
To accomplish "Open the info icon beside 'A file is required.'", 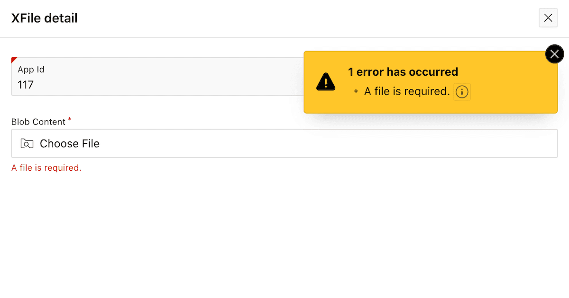I will click(x=462, y=92).
